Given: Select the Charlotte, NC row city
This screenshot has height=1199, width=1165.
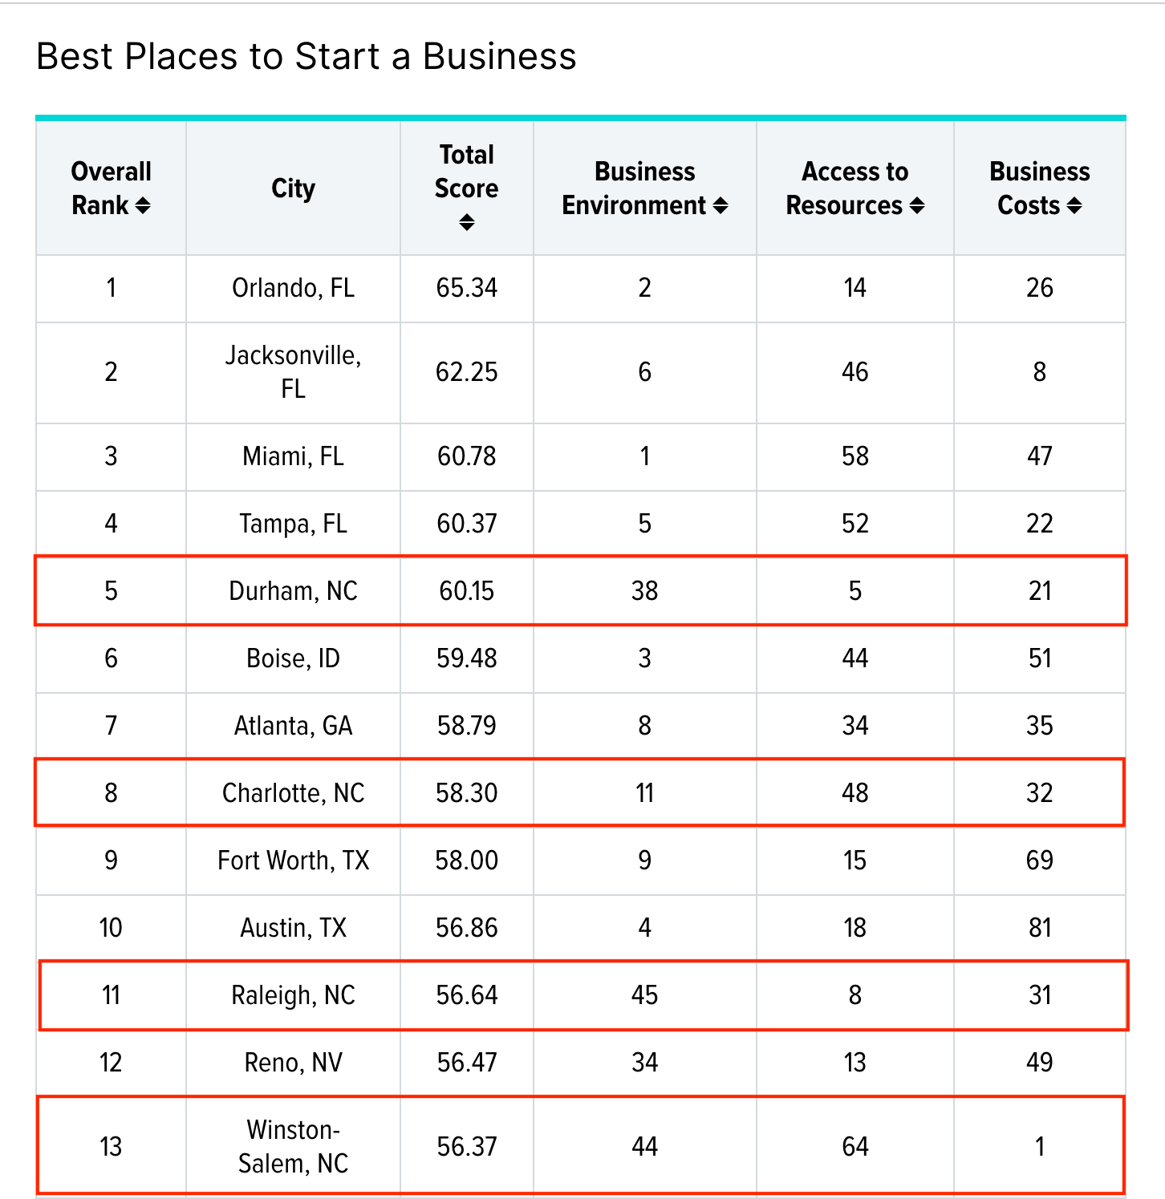Looking at the screenshot, I should point(293,793).
